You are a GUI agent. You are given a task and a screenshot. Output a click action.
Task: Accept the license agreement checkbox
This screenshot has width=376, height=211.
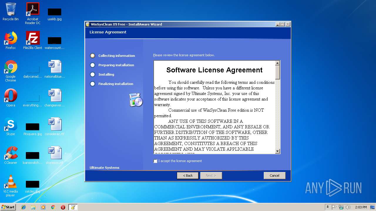click(x=155, y=161)
